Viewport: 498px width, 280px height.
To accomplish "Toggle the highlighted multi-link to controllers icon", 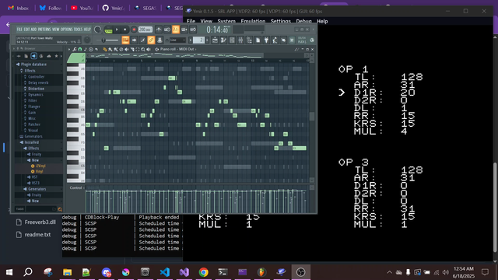I will coord(151,40).
